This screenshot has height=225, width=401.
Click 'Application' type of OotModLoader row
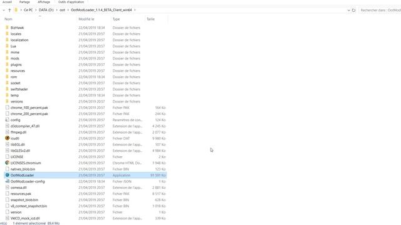point(122,175)
